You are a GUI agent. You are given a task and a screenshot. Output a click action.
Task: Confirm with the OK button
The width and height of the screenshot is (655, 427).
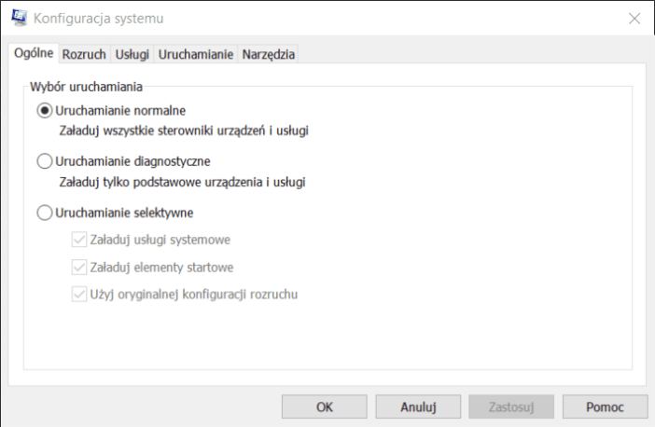(x=325, y=407)
